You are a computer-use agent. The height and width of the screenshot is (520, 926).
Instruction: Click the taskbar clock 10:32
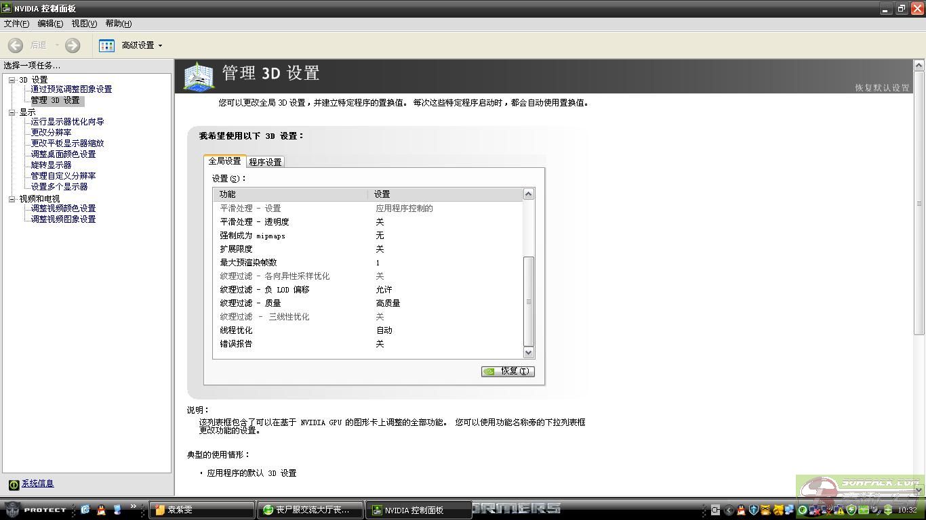click(907, 510)
